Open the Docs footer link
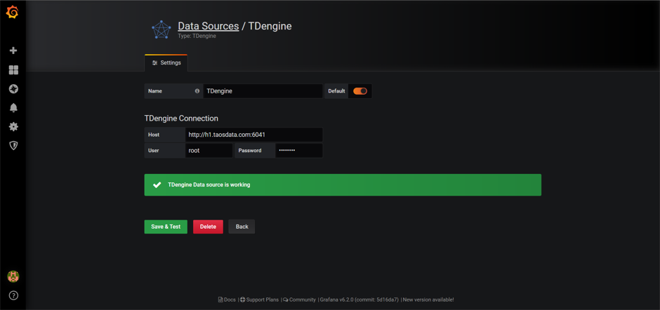The image size is (660, 310). tap(227, 300)
